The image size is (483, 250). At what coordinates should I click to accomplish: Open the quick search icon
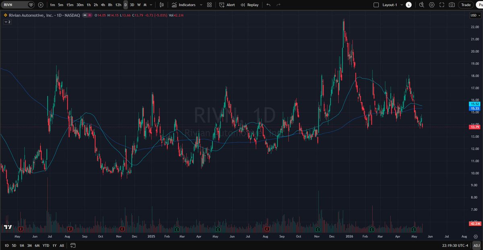point(421,5)
